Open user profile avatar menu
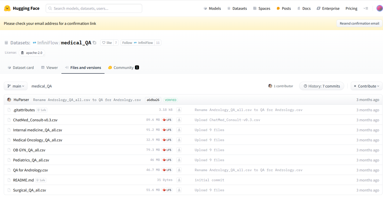The image size is (383, 197). tap(379, 8)
